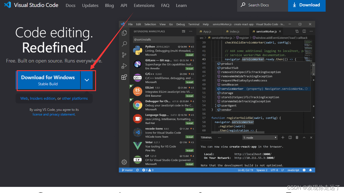Follow the other platforms link
Image resolution: width=344 pixels, height=193 pixels.
[75, 98]
